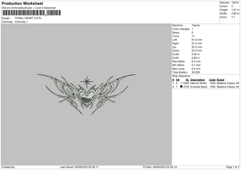Click stitch count 3735 in stop sequence

(x=186, y=87)
